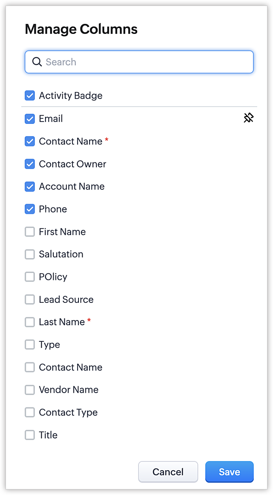
Task: Check the Salutation checkbox
Action: [30, 254]
